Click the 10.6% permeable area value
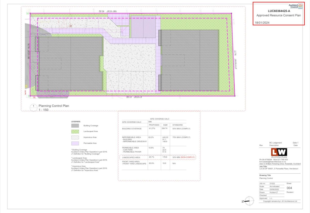Screen dimensions: 310x213 coord(151,147)
